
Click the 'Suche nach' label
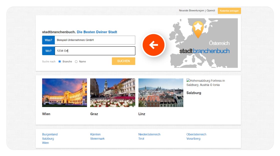click(x=49, y=61)
